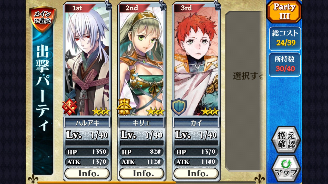This screenshot has width=328, height=184.
Task: Open Info. for キリエ
Action: pyautogui.click(x=142, y=174)
